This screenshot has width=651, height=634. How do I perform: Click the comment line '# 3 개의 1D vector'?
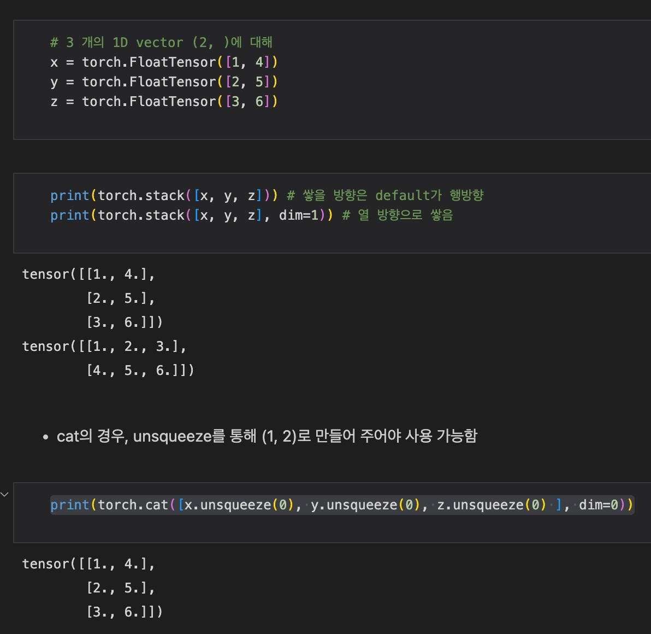[x=161, y=43]
